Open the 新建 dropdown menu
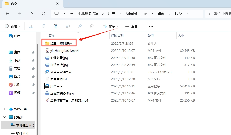This screenshot has width=231, height=135. (12, 26)
